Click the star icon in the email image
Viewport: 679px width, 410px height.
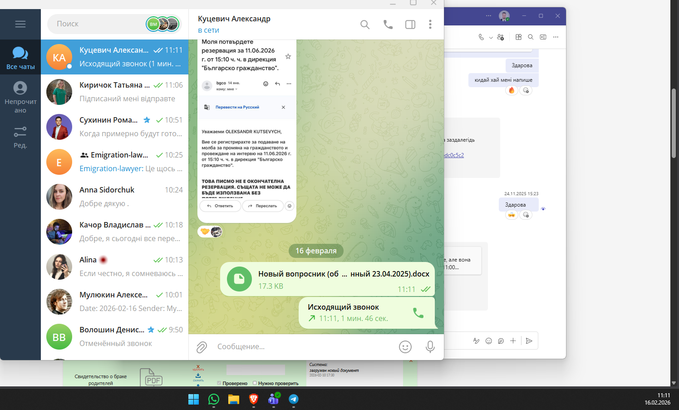pyautogui.click(x=288, y=57)
